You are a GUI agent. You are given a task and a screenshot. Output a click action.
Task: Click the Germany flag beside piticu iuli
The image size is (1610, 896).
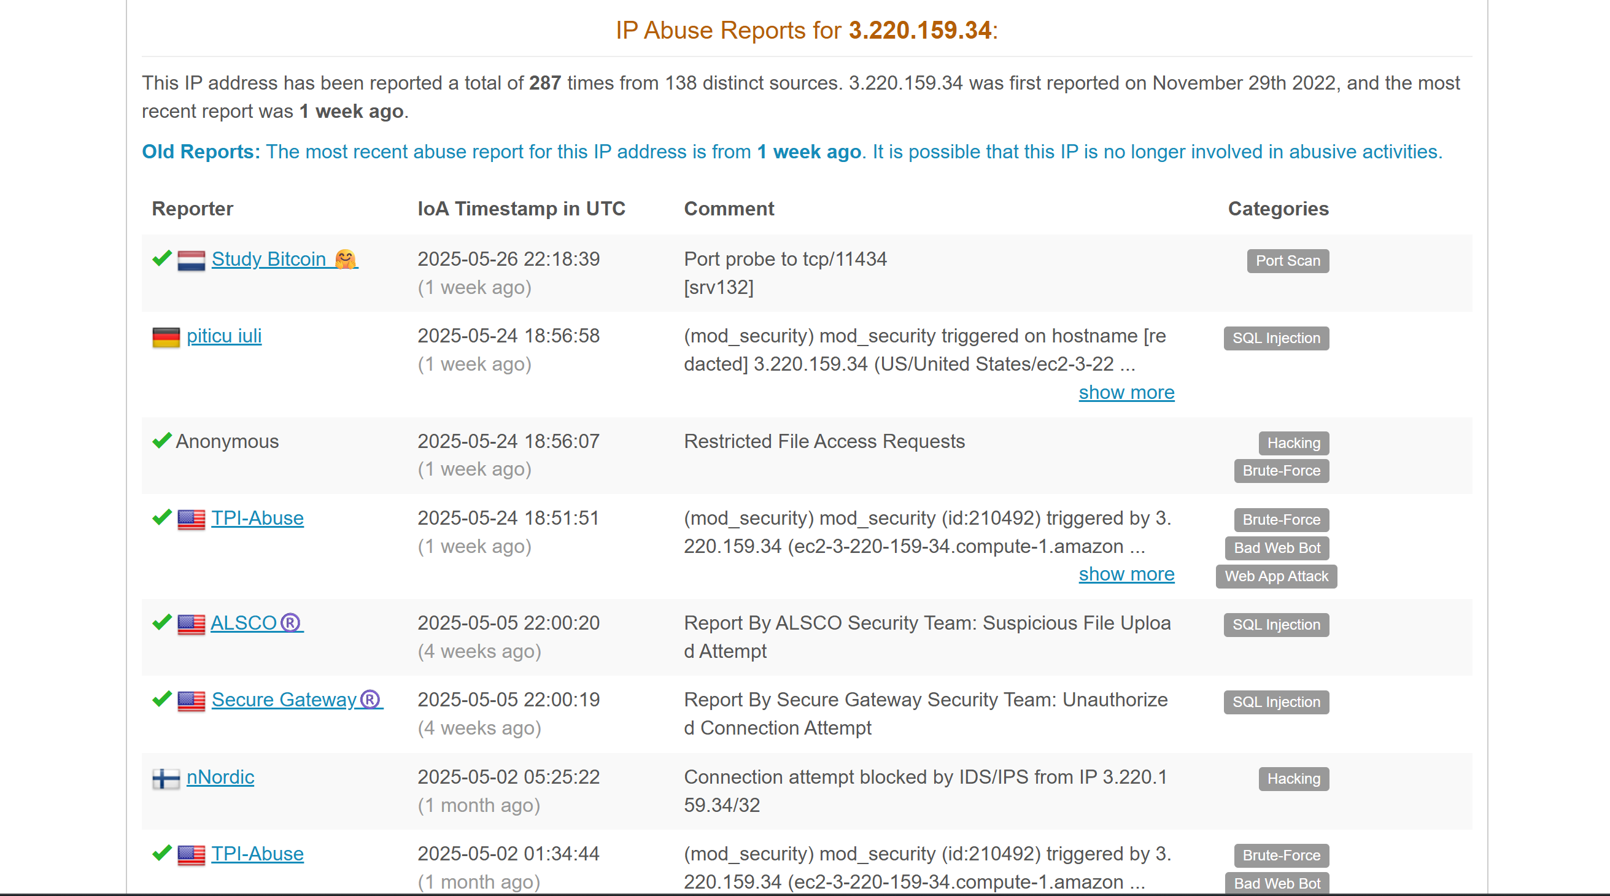tap(166, 337)
